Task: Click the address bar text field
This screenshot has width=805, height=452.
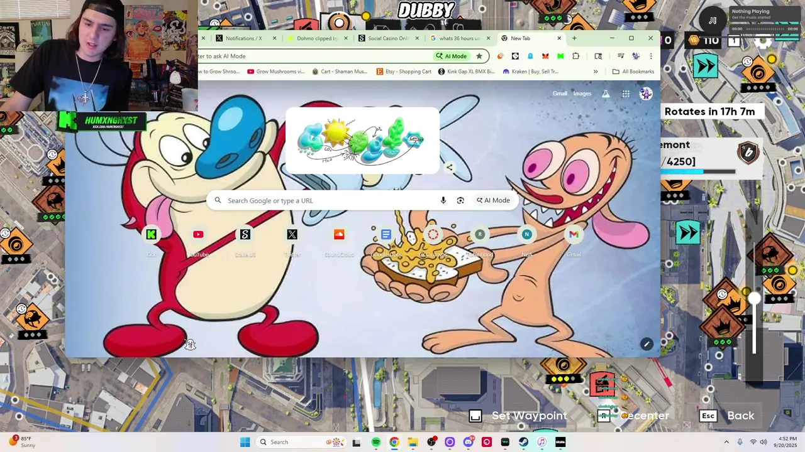Action: click(x=314, y=56)
